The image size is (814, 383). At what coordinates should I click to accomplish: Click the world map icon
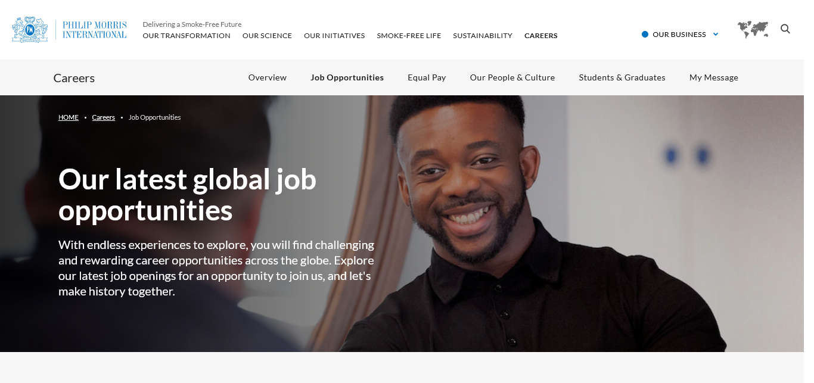pyautogui.click(x=753, y=30)
